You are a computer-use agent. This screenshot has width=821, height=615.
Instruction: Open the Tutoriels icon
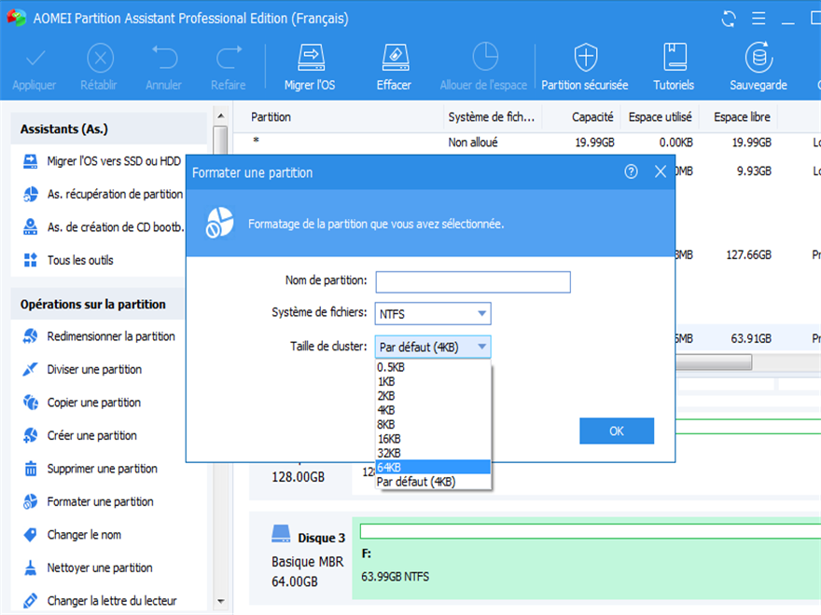tap(674, 68)
